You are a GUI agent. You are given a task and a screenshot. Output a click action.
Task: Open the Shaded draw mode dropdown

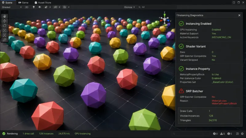coord(12,7)
